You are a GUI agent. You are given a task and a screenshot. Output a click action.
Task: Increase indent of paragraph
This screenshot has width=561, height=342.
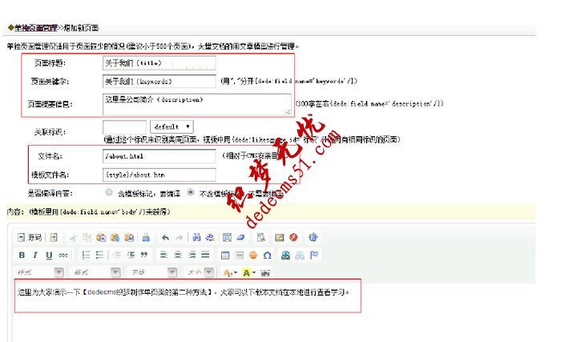click(x=131, y=255)
